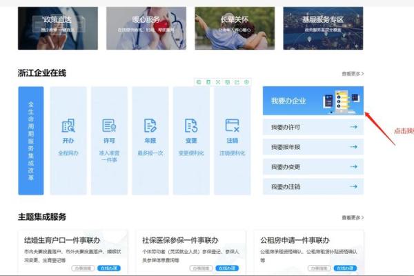The image size is (414, 276).
Task: Click the 变更 change document icon
Action: (191, 126)
